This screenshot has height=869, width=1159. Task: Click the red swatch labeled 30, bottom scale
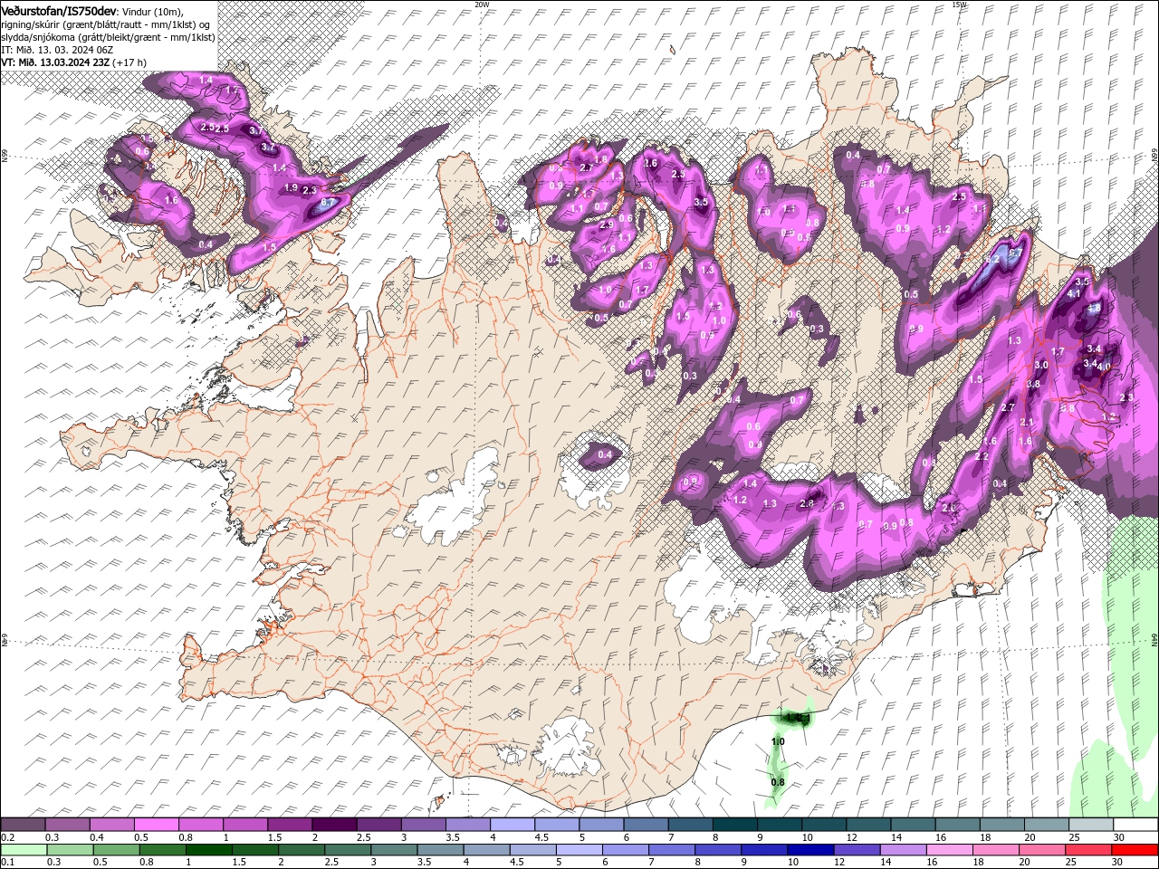coord(1135,850)
